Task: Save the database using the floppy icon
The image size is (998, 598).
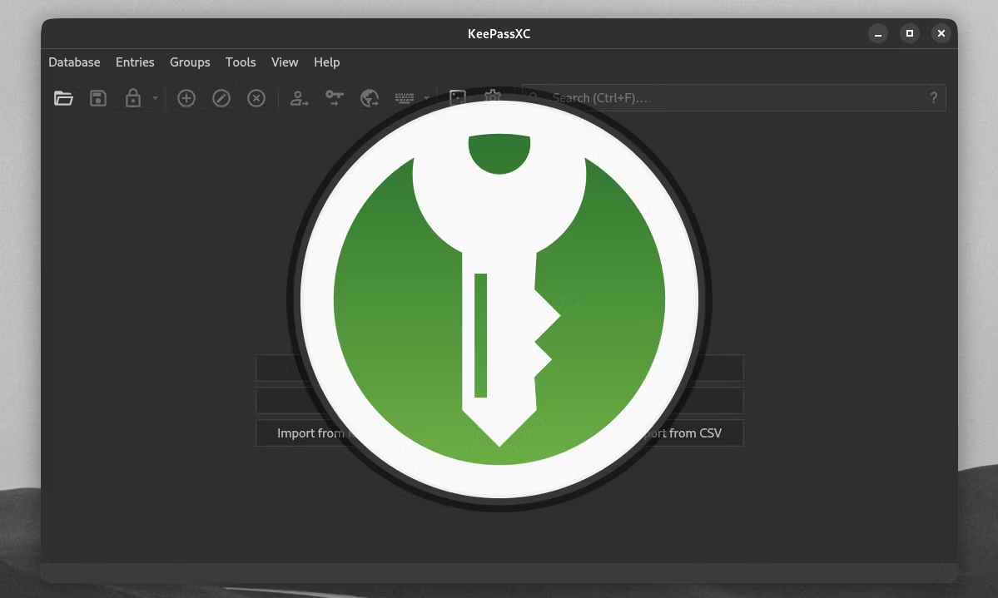Action: pyautogui.click(x=98, y=98)
